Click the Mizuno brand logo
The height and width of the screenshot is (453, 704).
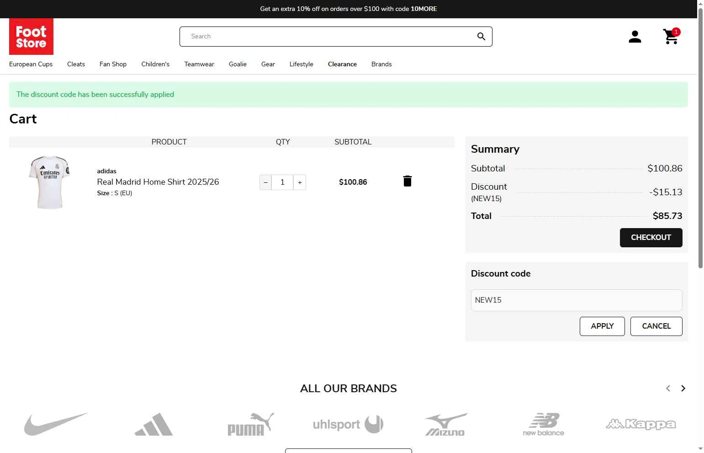[x=446, y=424]
